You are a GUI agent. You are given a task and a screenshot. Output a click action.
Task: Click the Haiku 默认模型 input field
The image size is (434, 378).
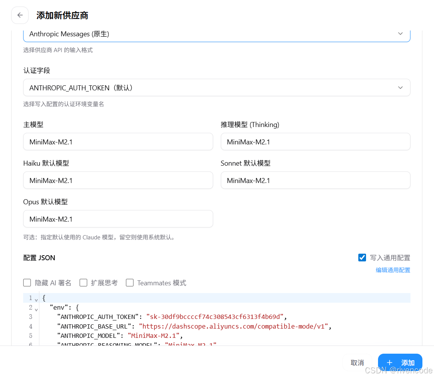click(118, 180)
